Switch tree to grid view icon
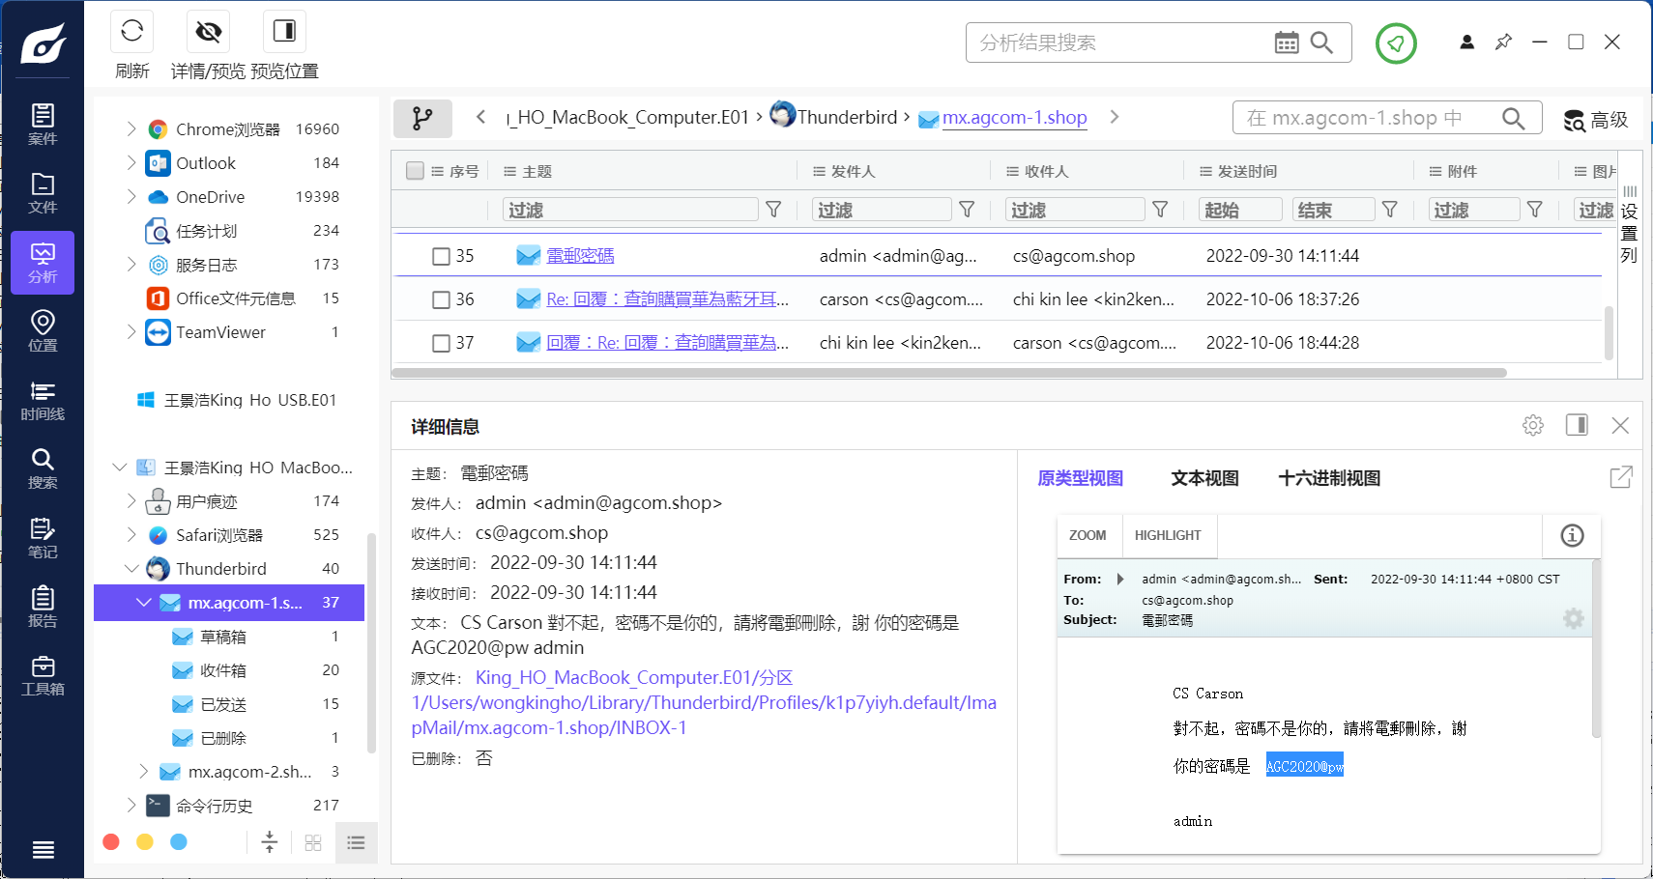This screenshot has width=1653, height=879. pyautogui.click(x=313, y=842)
